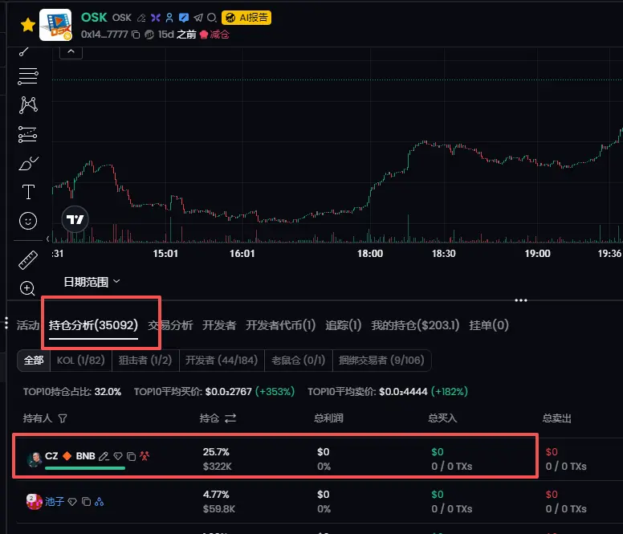Open the Telegram paper plane link
This screenshot has width=623, height=534.
click(x=197, y=18)
